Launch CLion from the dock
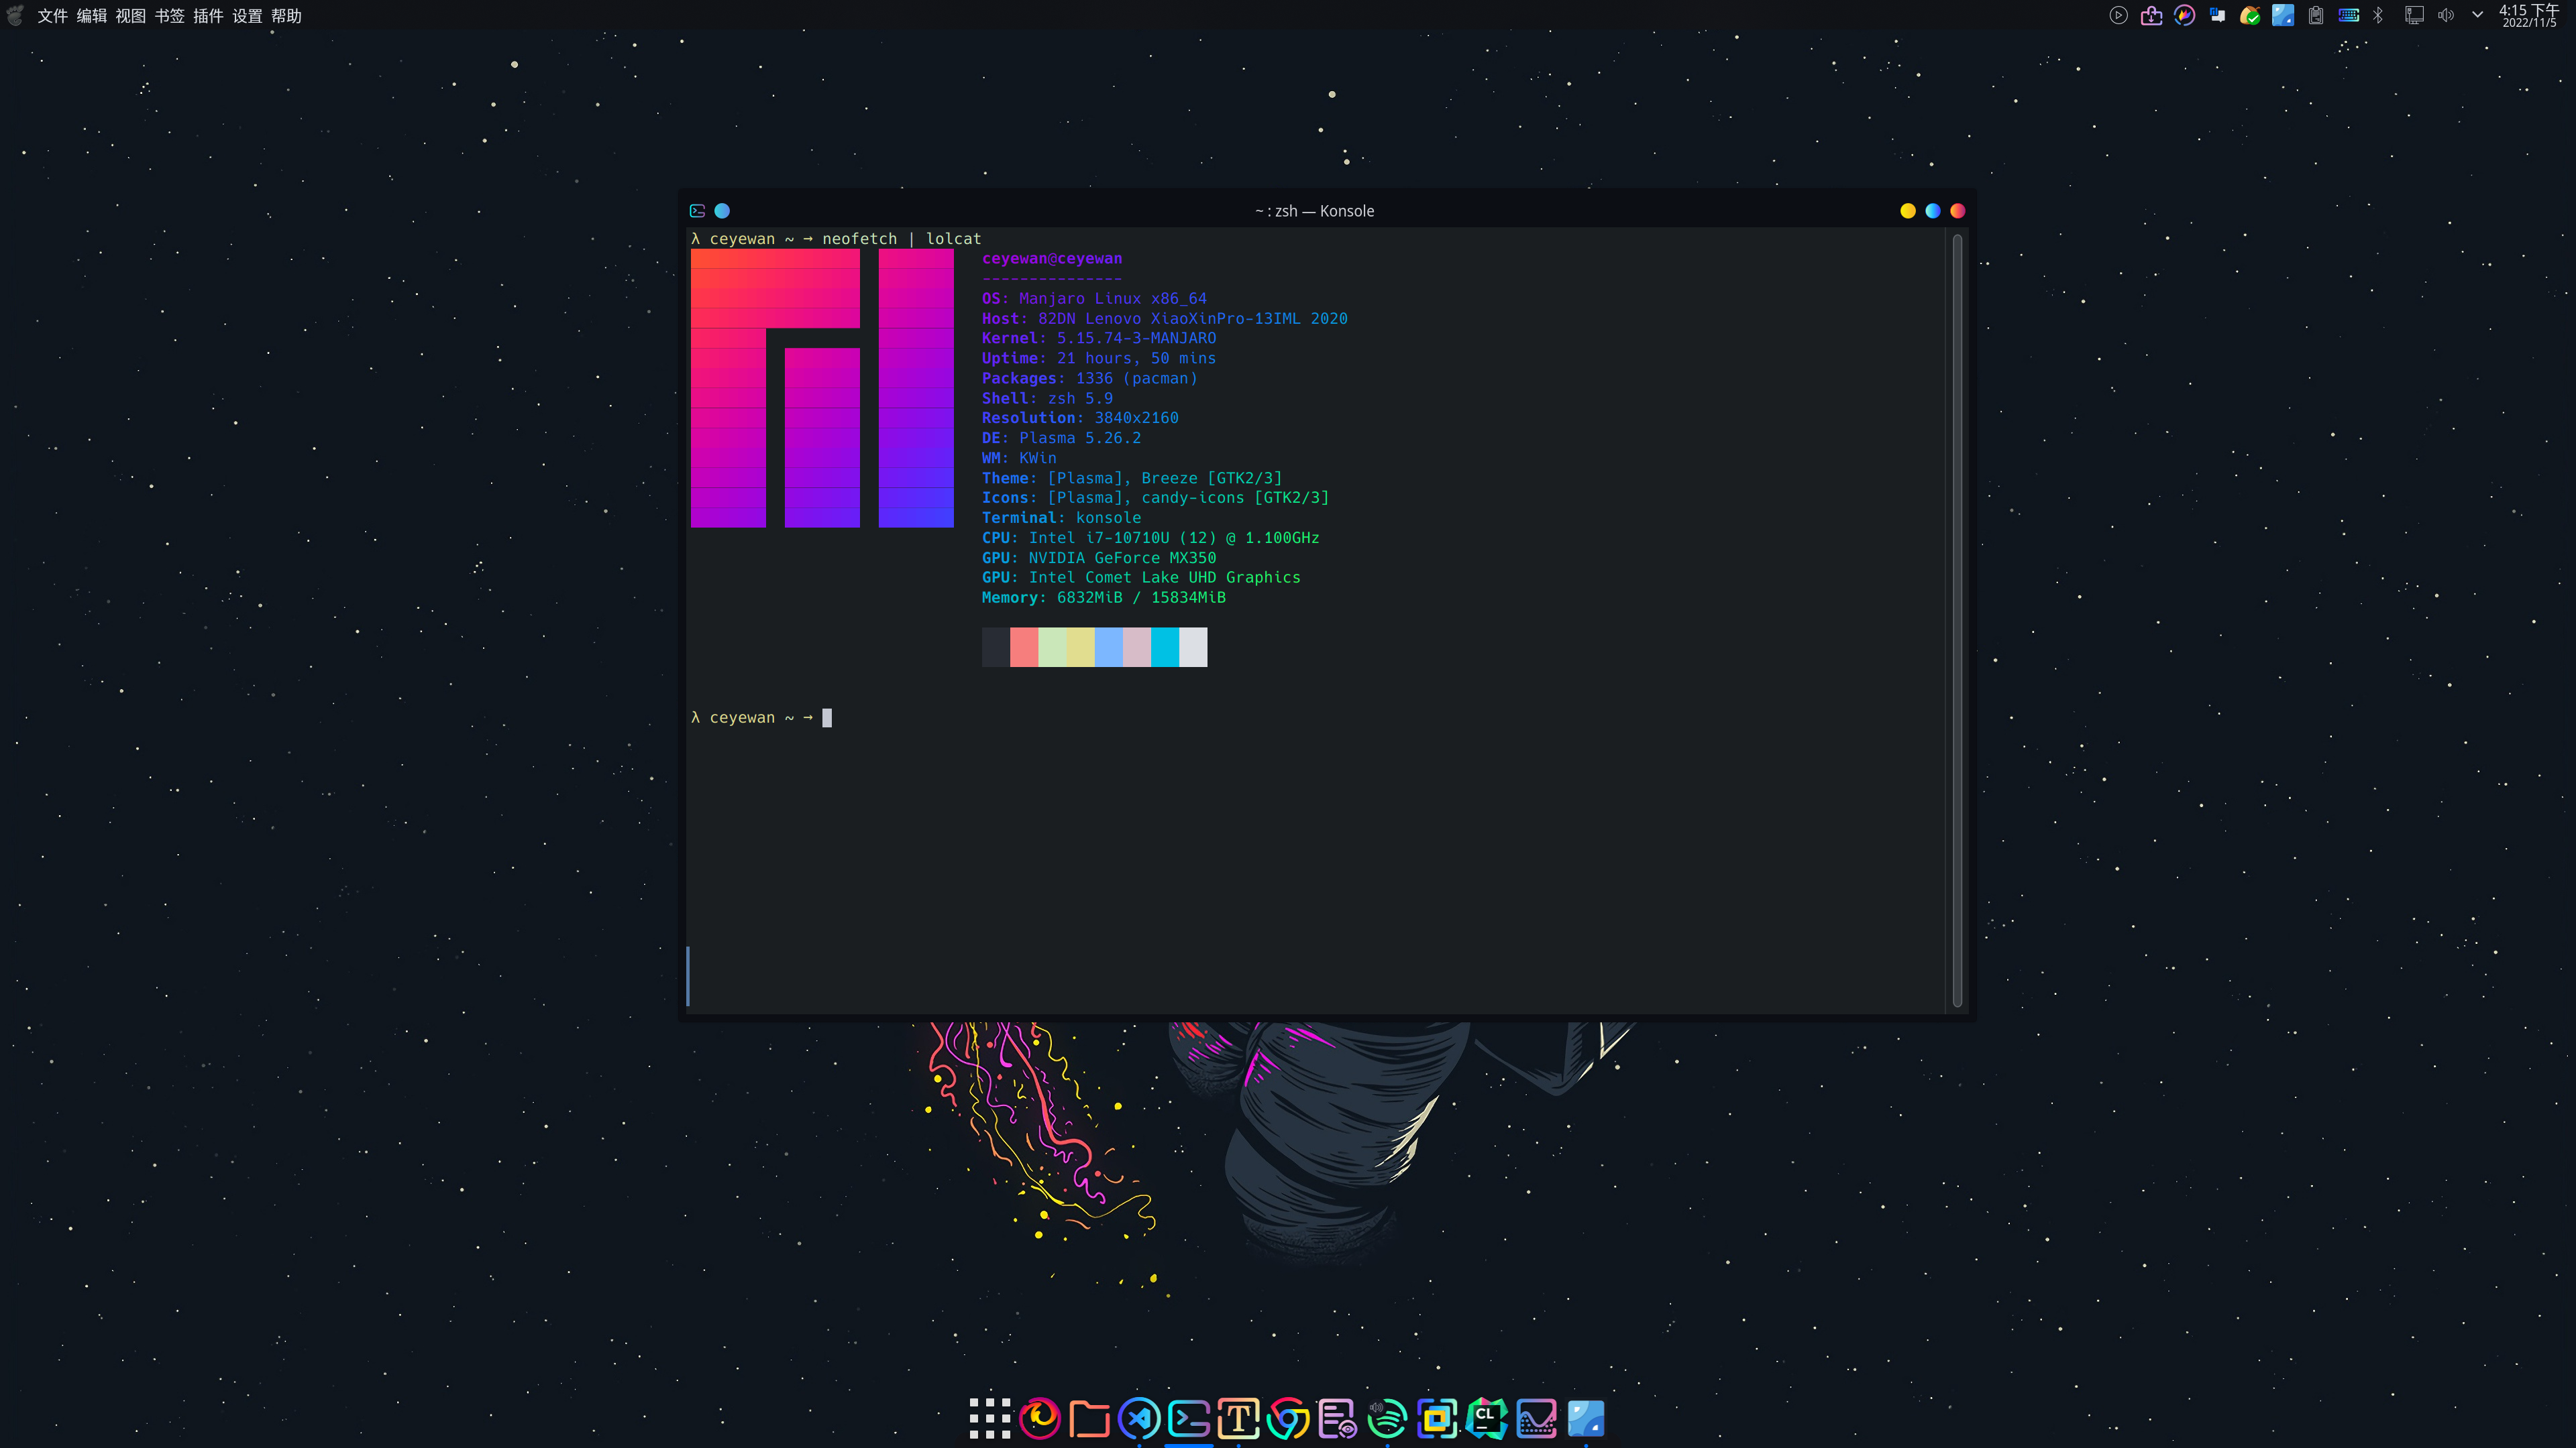Screen dimensions: 2576x1448 click(x=1486, y=1418)
